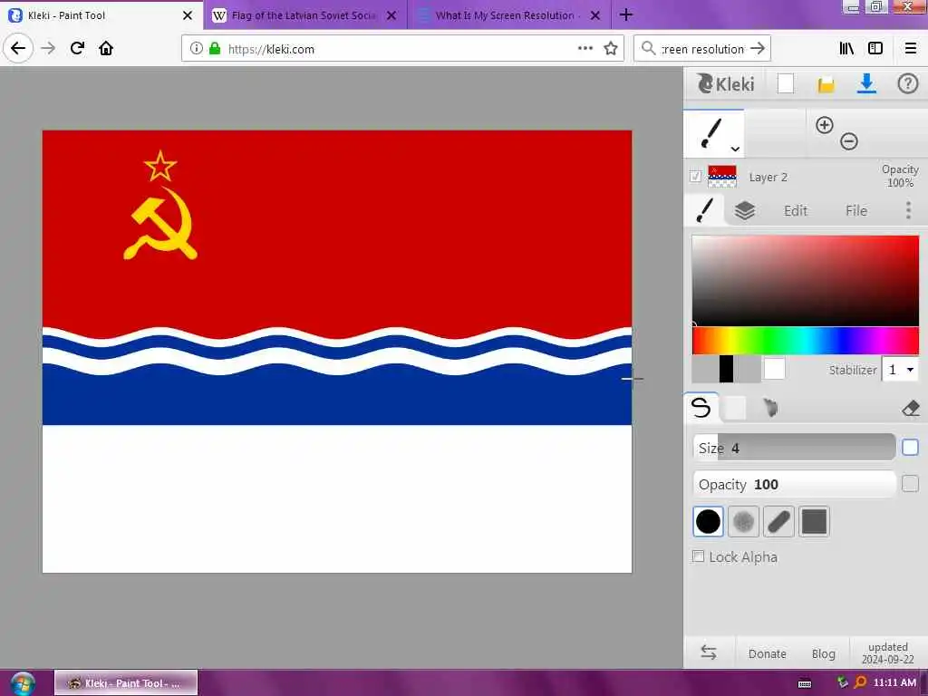
Task: Switch to Flag of the Latvian Soviet tab
Action: tap(304, 15)
